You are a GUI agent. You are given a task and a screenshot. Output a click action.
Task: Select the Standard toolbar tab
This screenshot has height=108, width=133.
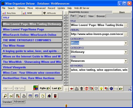(7, 102)
